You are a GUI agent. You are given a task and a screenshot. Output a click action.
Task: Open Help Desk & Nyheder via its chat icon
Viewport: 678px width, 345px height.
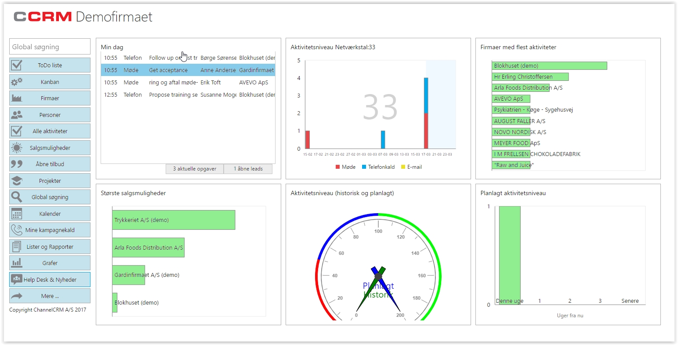tap(17, 279)
